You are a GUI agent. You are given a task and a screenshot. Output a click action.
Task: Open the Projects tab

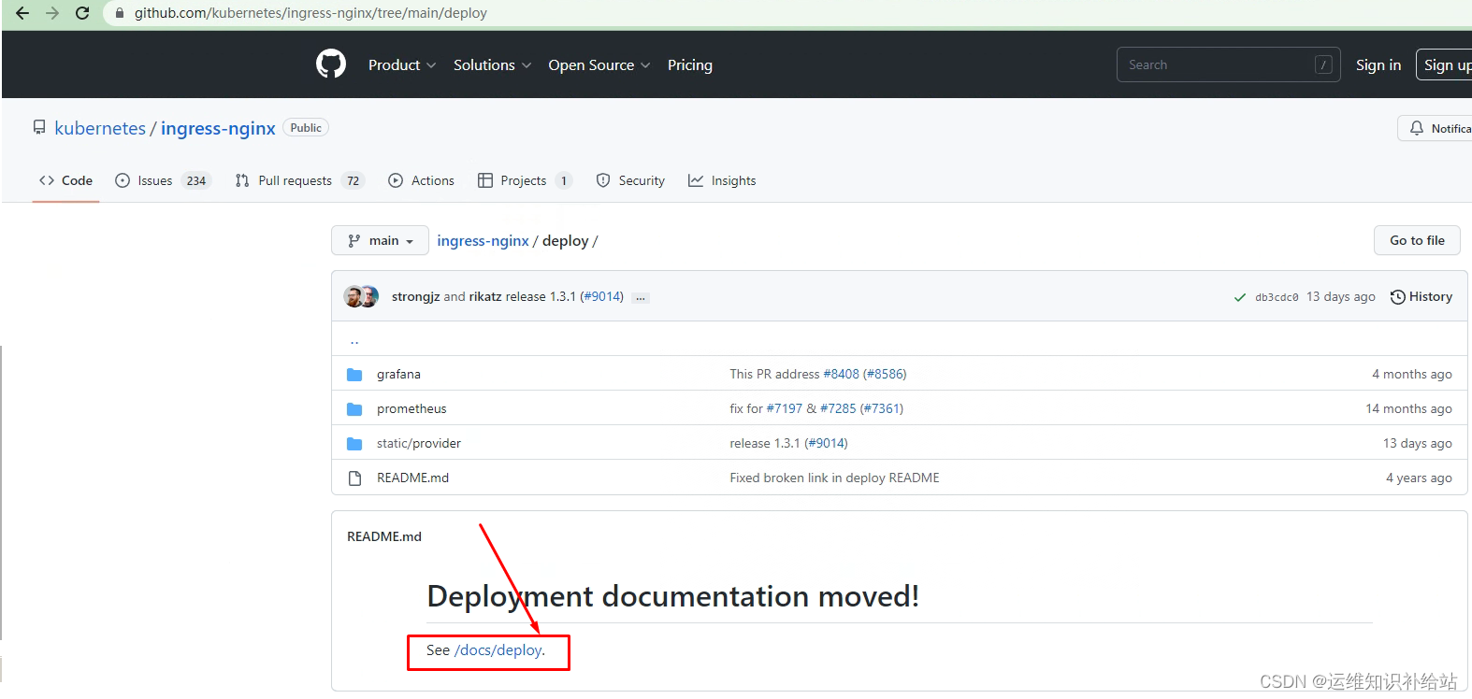(525, 180)
